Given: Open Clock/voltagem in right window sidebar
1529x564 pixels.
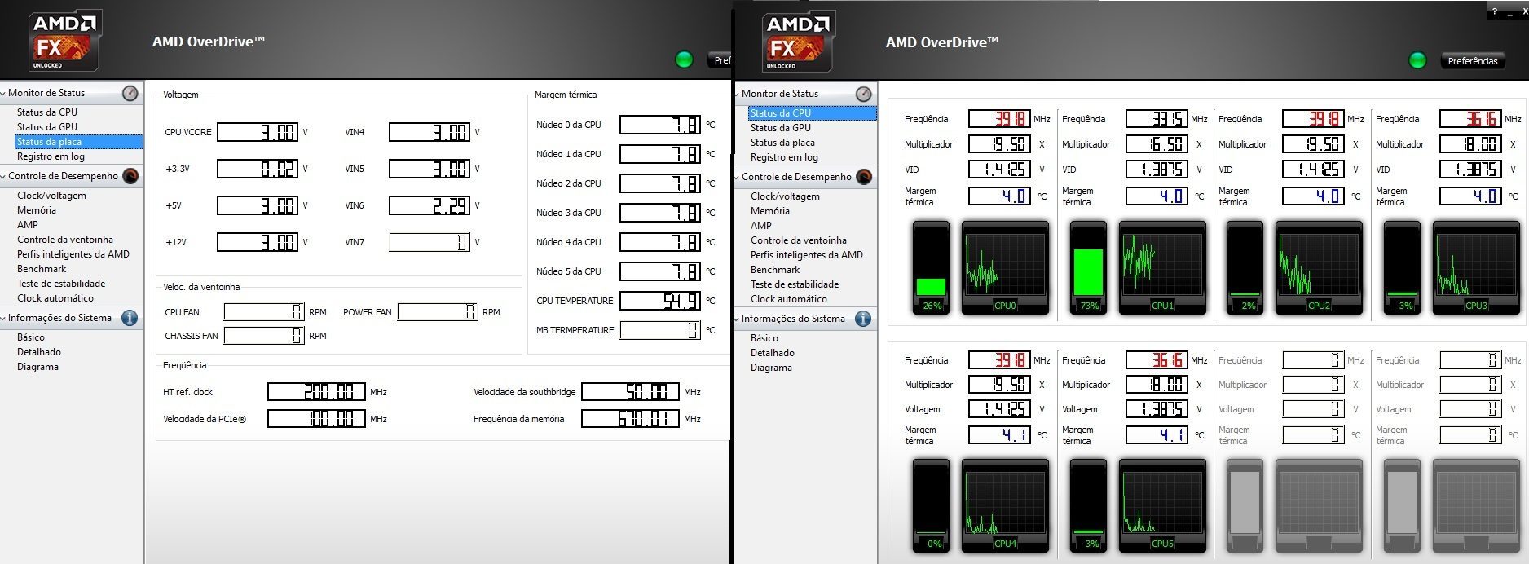Looking at the screenshot, I should tap(785, 196).
